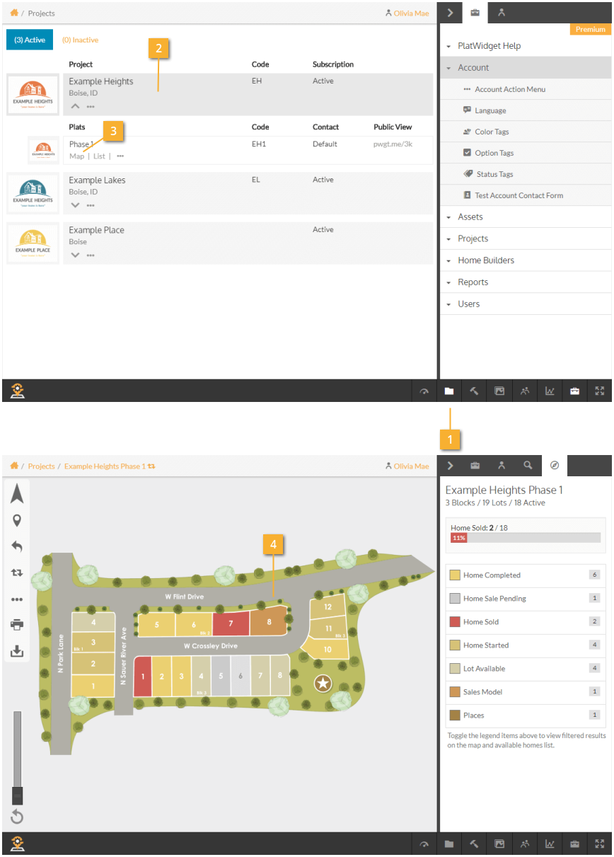Expand the Example Lakes project row
This screenshot has width=614, height=857.
[x=76, y=205]
